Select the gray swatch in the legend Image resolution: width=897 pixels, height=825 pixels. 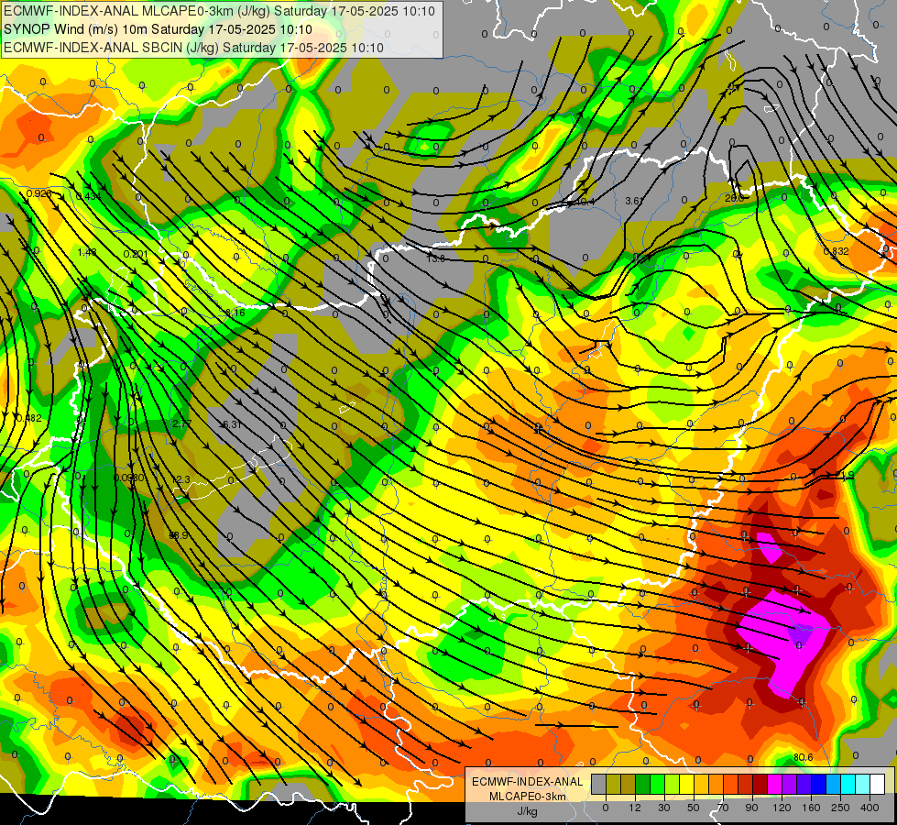tap(599, 784)
